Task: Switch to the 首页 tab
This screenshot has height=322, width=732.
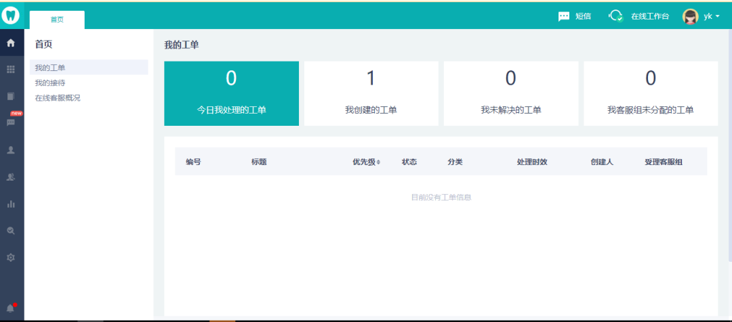Action: pos(57,20)
